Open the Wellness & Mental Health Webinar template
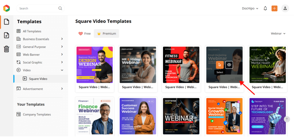Screen dimensions: 294x137 [x=268, y=65]
